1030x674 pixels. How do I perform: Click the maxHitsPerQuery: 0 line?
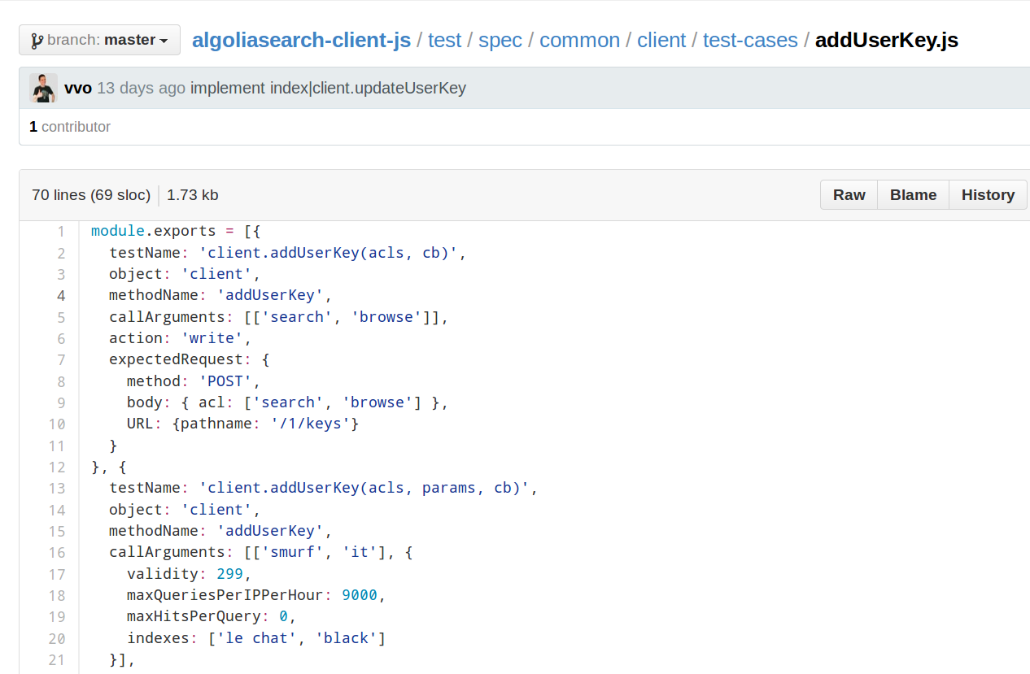(x=212, y=616)
